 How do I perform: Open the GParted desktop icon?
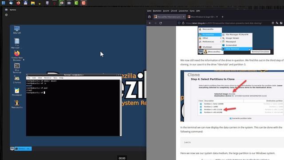(17, 80)
